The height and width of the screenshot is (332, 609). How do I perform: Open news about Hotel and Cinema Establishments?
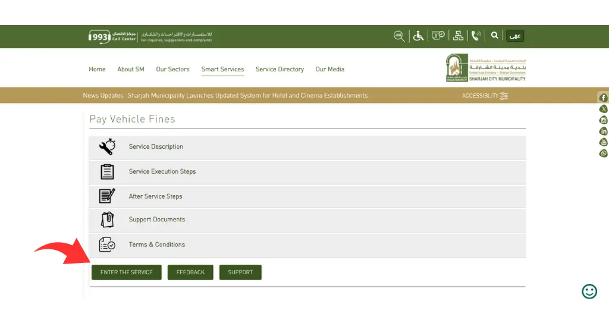247,96
